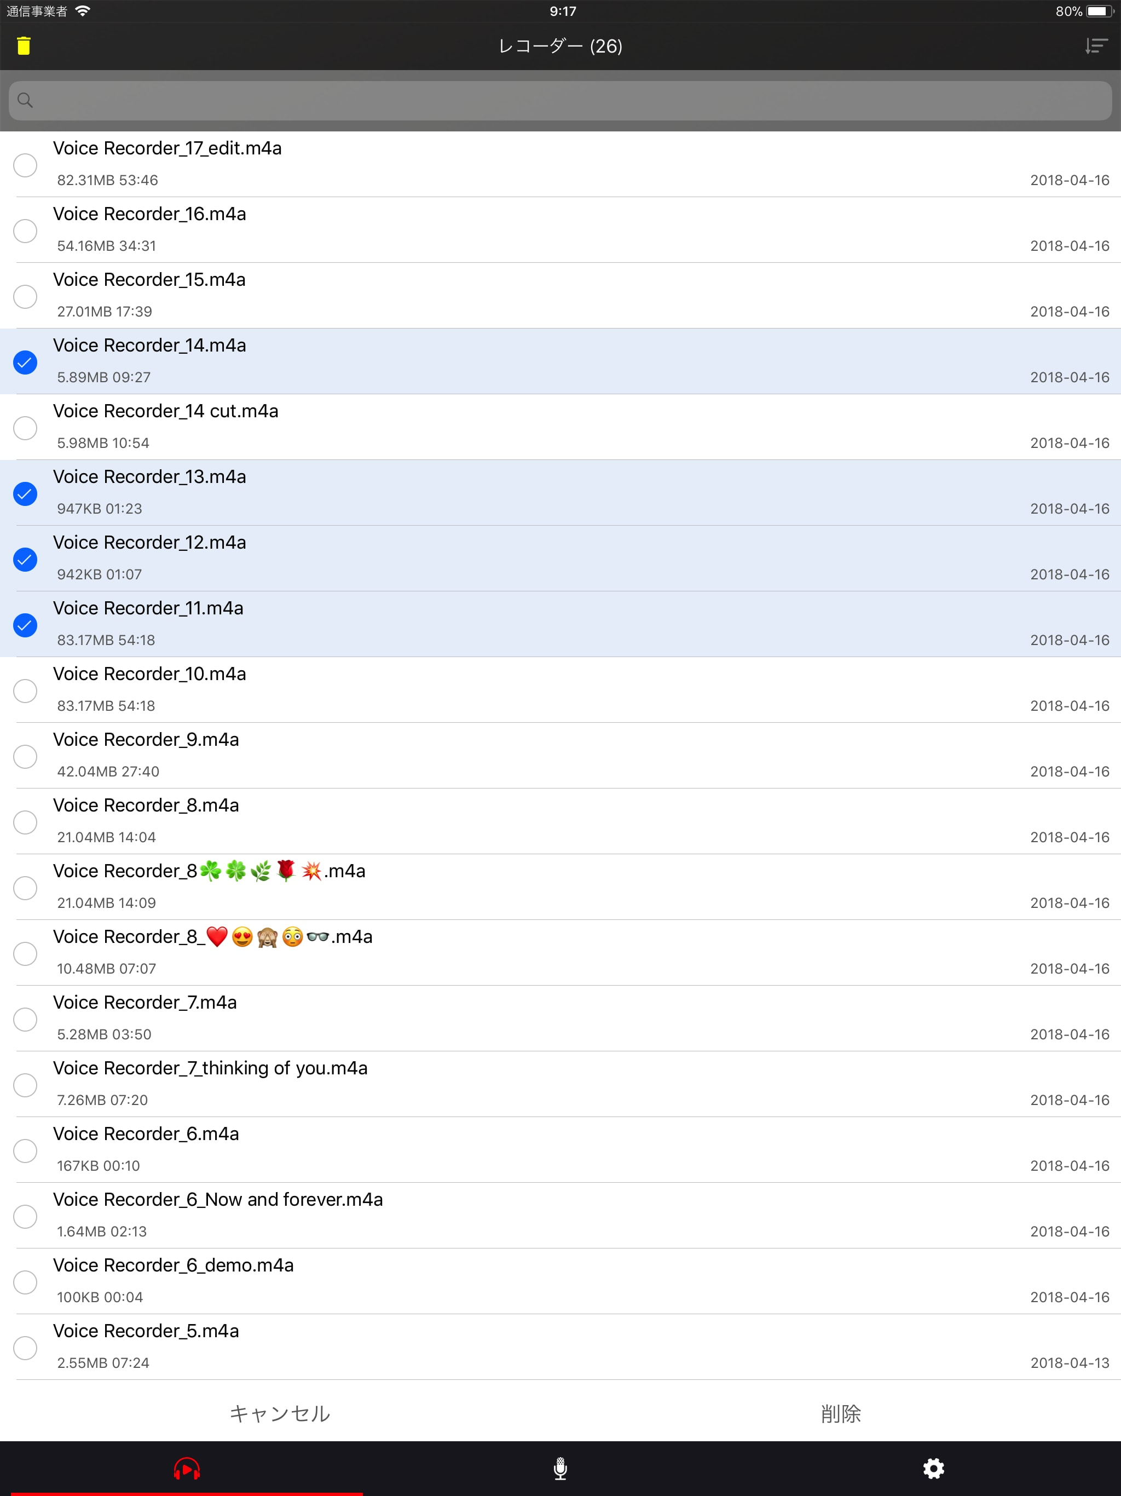The image size is (1121, 1496).
Task: Mark Voice Recorder_14 cut.m4a for selection
Action: click(x=25, y=428)
